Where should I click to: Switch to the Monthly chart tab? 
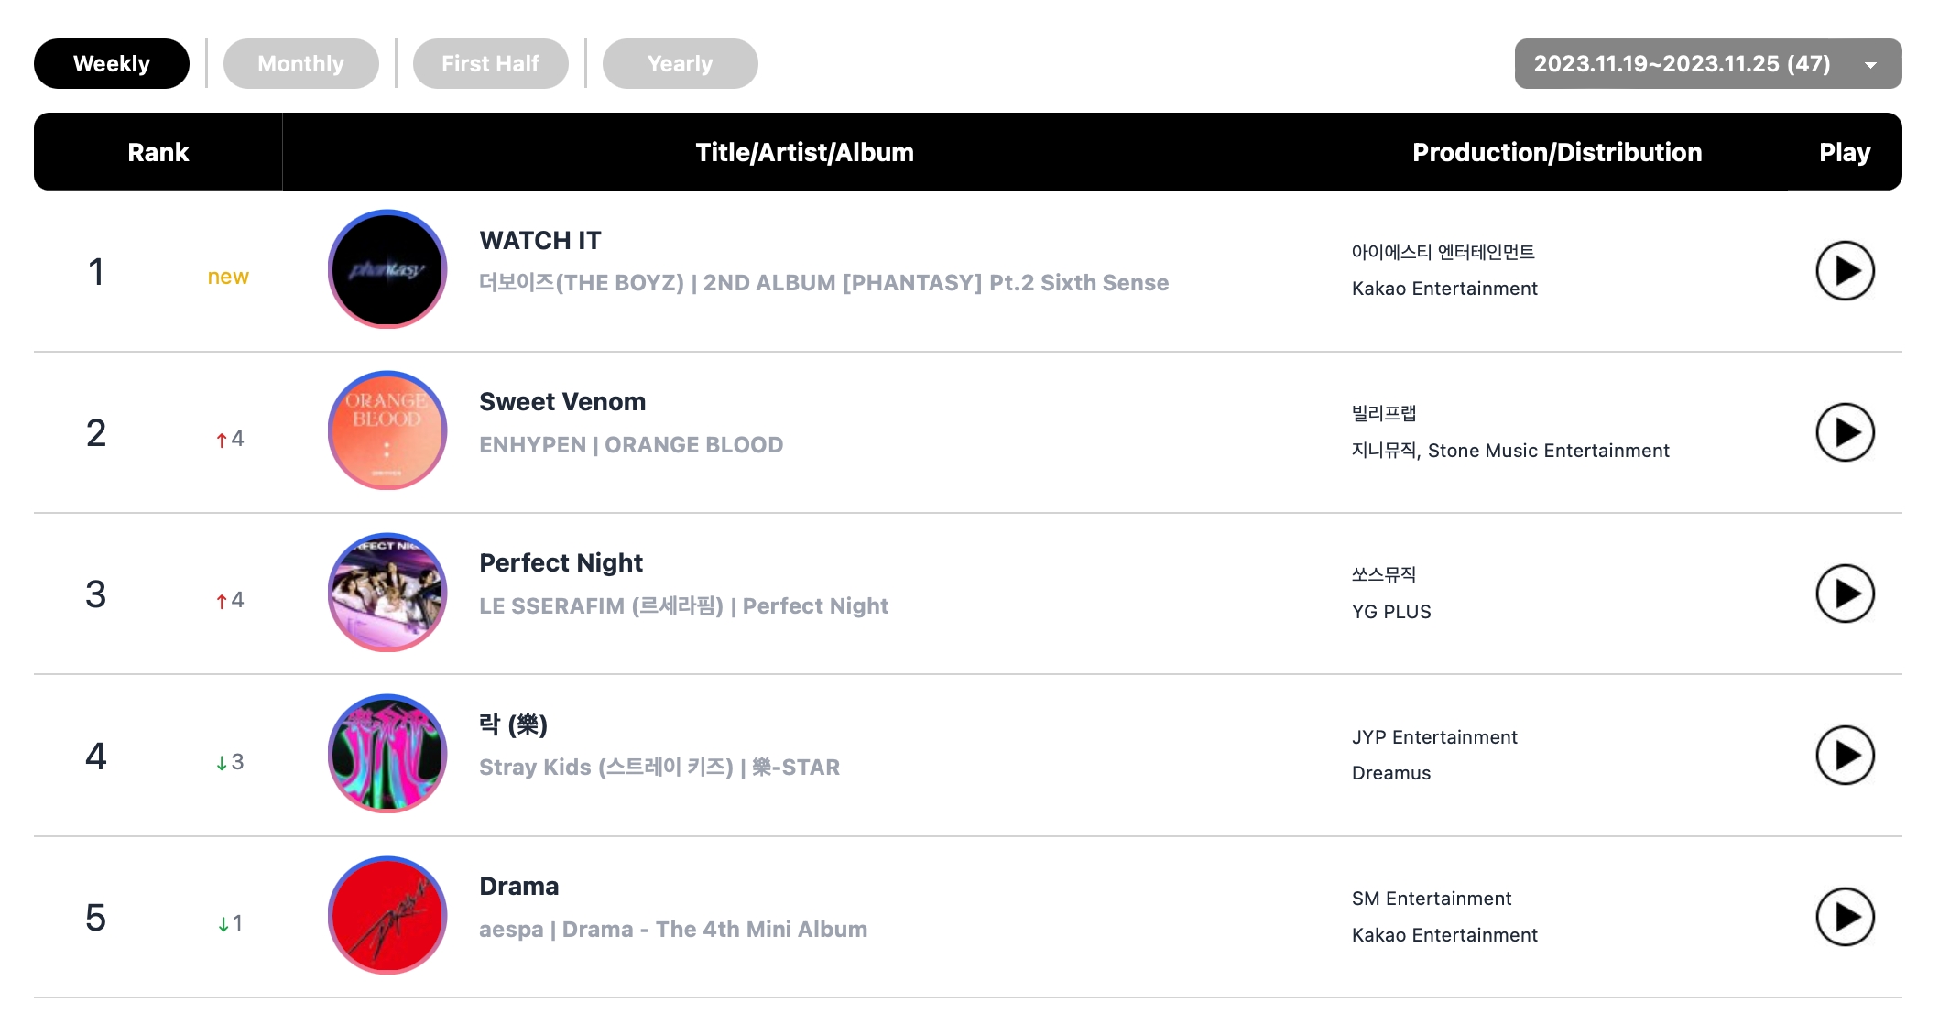300,64
